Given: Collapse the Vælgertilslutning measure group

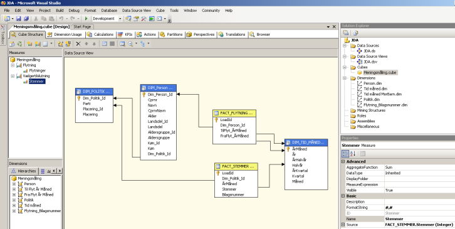Looking at the screenshot, I should [x=13, y=76].
